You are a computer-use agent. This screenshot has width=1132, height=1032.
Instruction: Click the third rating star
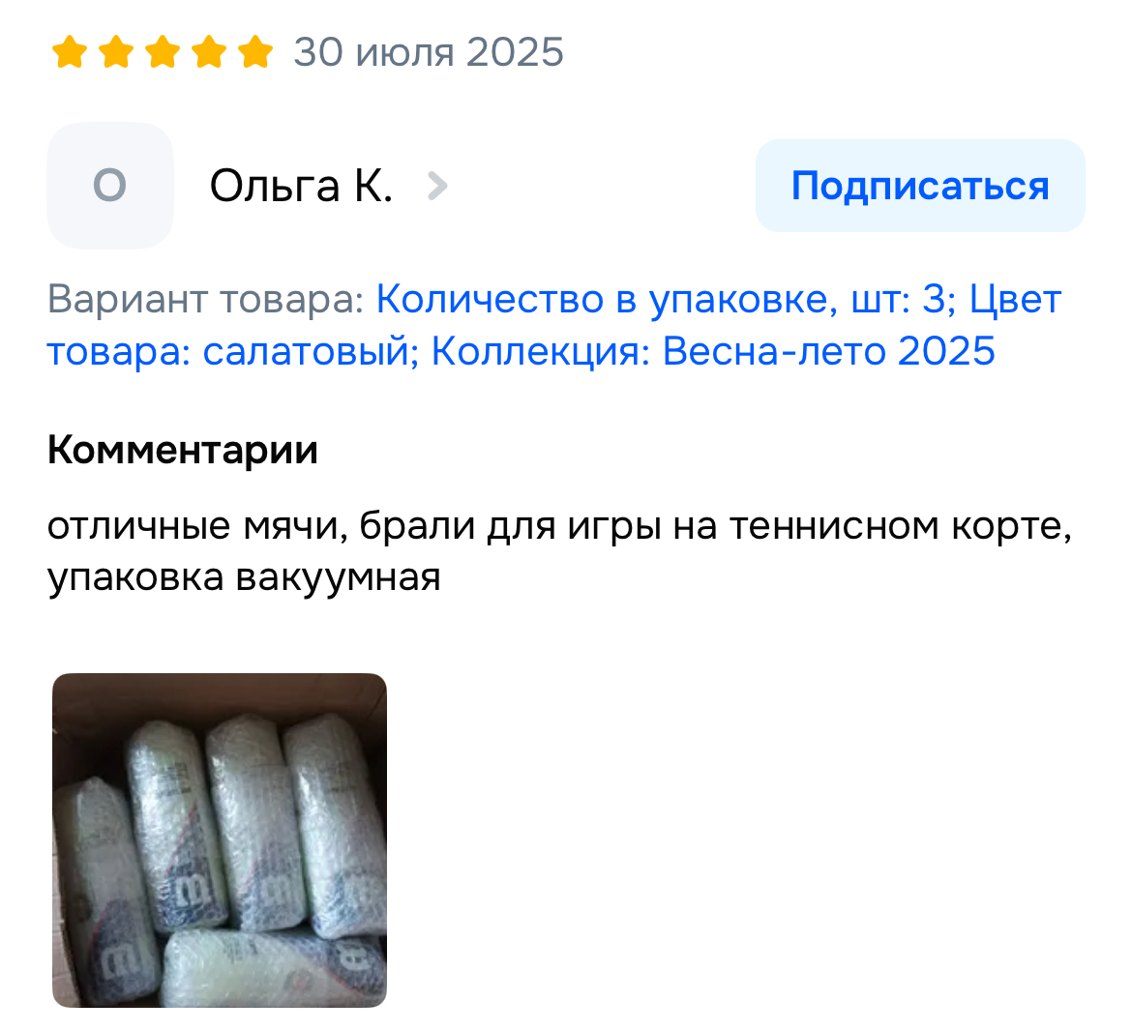[163, 52]
